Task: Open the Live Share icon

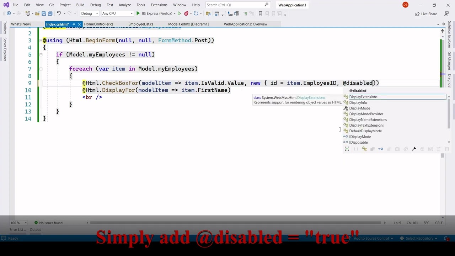Action: coord(417,14)
